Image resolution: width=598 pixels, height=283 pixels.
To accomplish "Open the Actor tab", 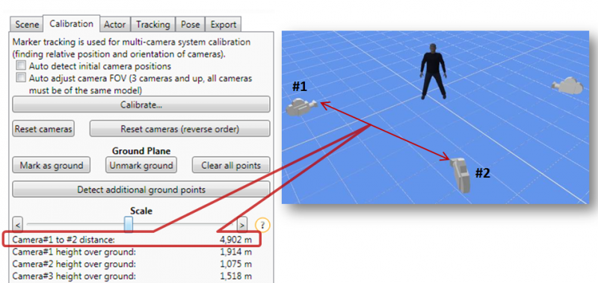I will pos(115,25).
